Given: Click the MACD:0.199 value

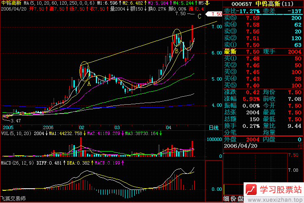Looking at the screenshot, I should [x=107, y=163].
